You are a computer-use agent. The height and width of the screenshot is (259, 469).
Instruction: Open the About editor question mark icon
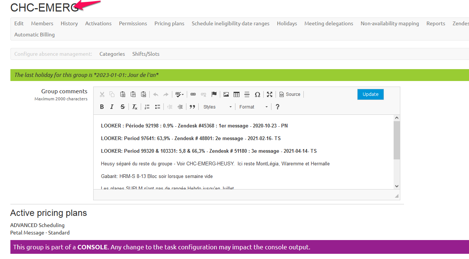pyautogui.click(x=277, y=107)
